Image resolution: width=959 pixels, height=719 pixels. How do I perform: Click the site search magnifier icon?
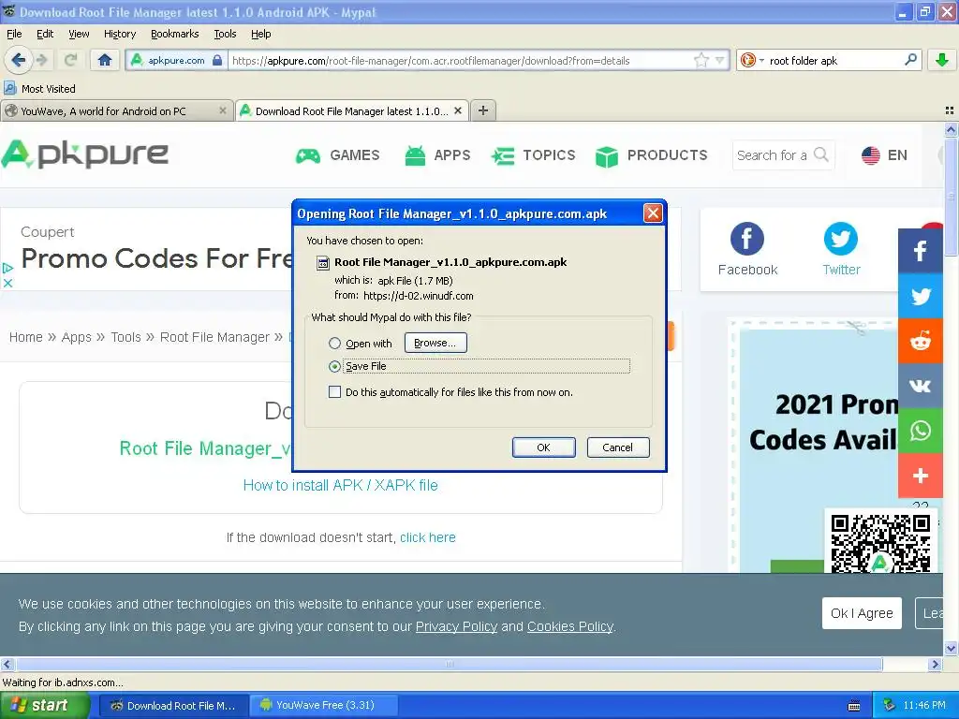click(x=821, y=154)
